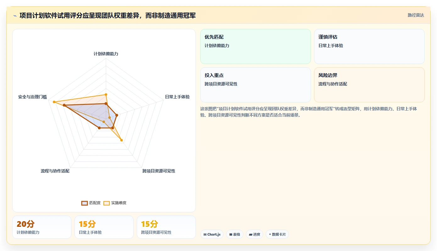Image resolution: width=437 pixels, height=251 pixels.
Task: Click the 15分 跨项目资源可见性 stat card
Action: (166, 227)
